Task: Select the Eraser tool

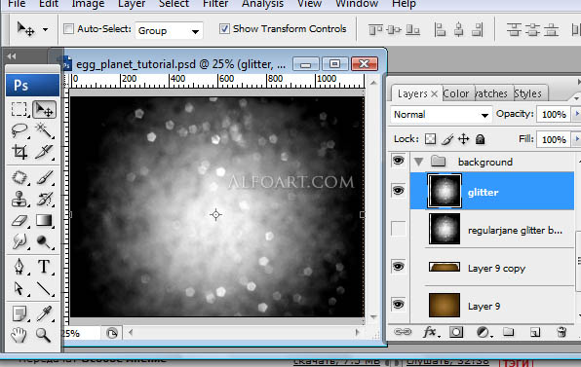Action: (19, 221)
